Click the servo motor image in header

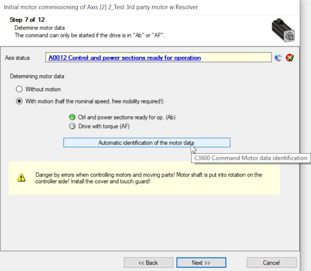[x=283, y=30]
